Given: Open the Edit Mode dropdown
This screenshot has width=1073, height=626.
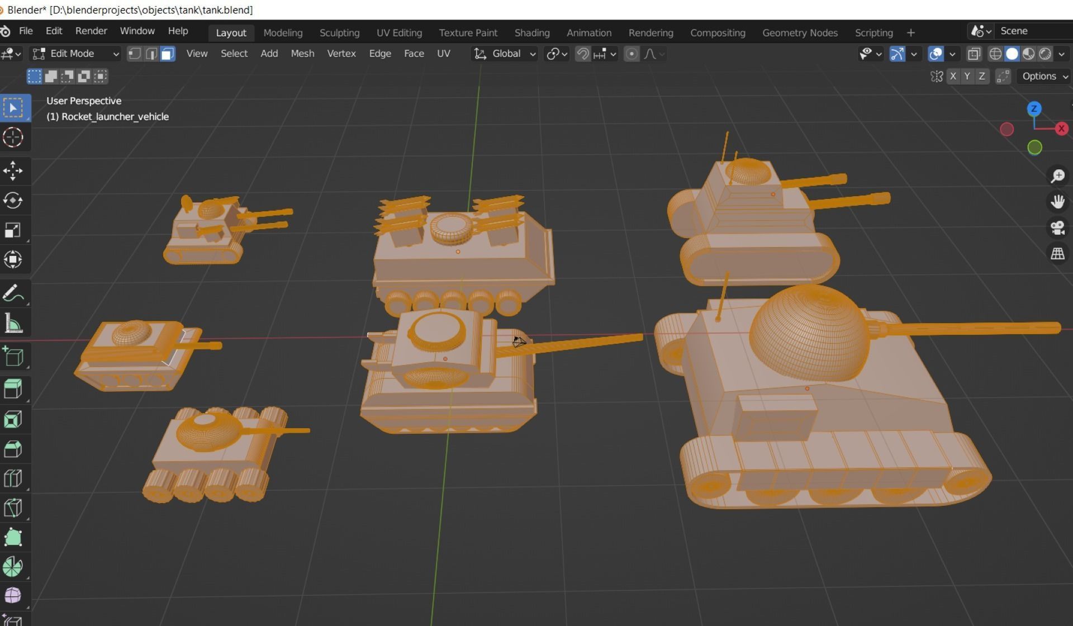Looking at the screenshot, I should pyautogui.click(x=75, y=54).
